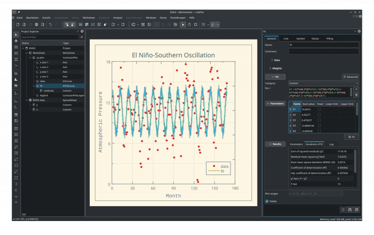Screen dimensions: 374x235
Task: Open the Filling tab
Action: point(330,39)
